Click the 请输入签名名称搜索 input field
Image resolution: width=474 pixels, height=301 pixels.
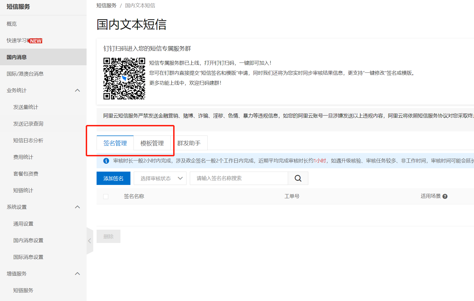[239, 178]
